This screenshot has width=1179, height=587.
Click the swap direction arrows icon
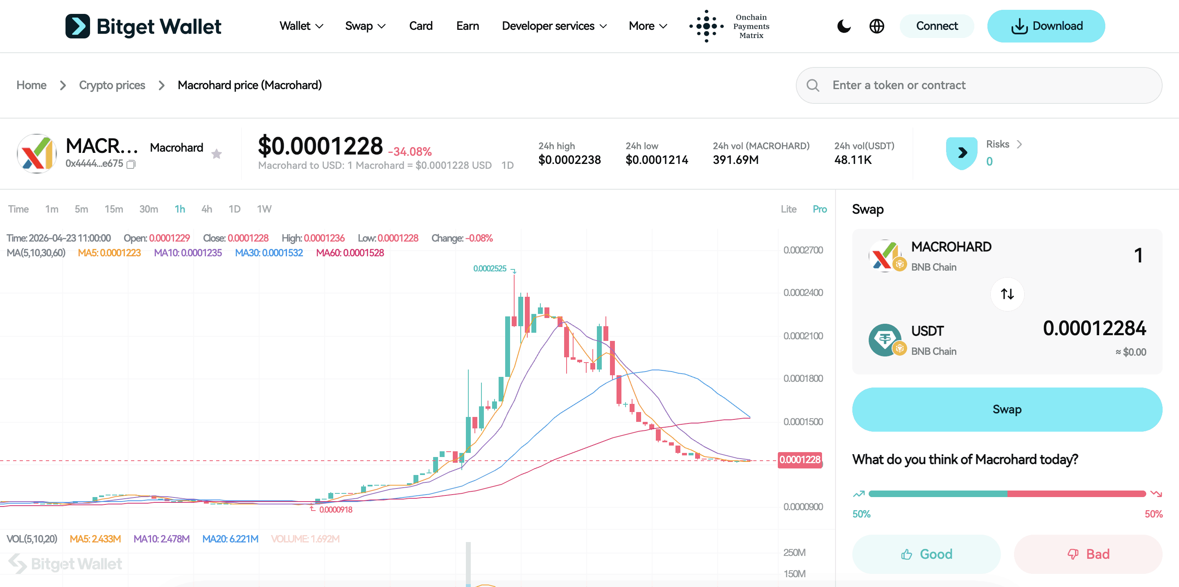click(1007, 294)
